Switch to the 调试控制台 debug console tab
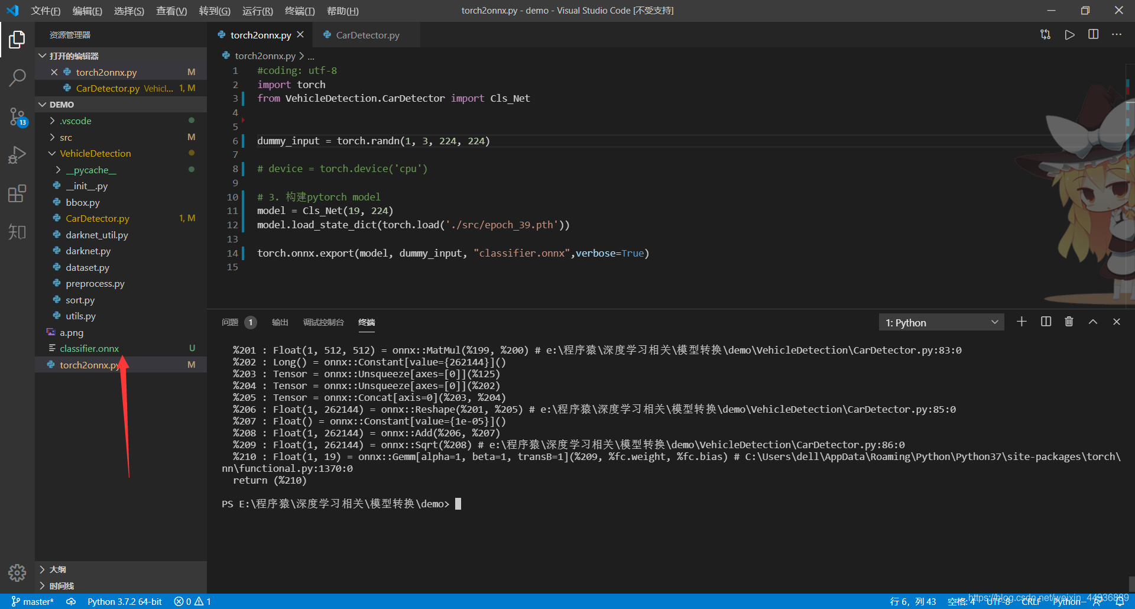This screenshot has height=609, width=1135. [323, 322]
